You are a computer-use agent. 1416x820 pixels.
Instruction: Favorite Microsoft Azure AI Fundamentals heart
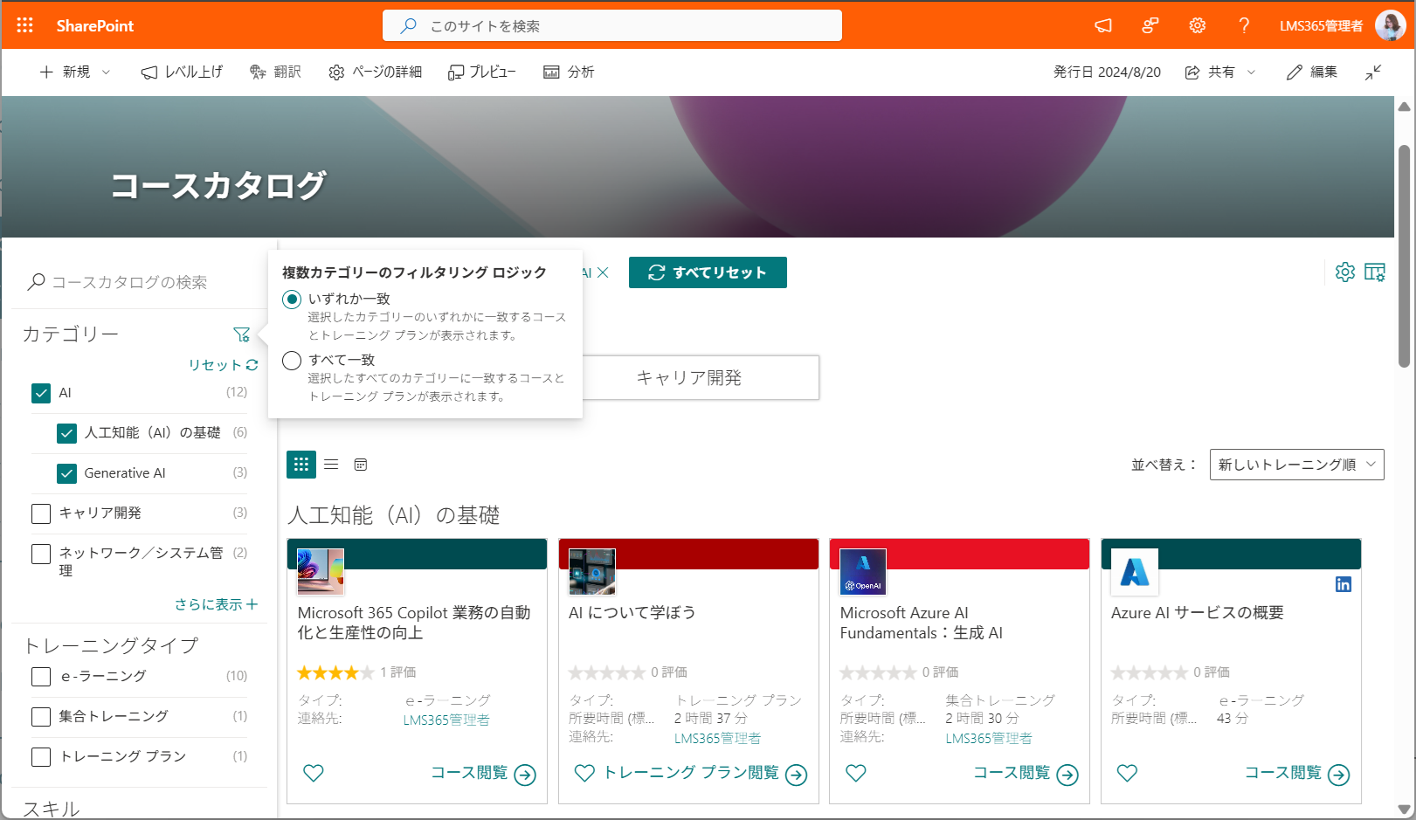(x=856, y=773)
